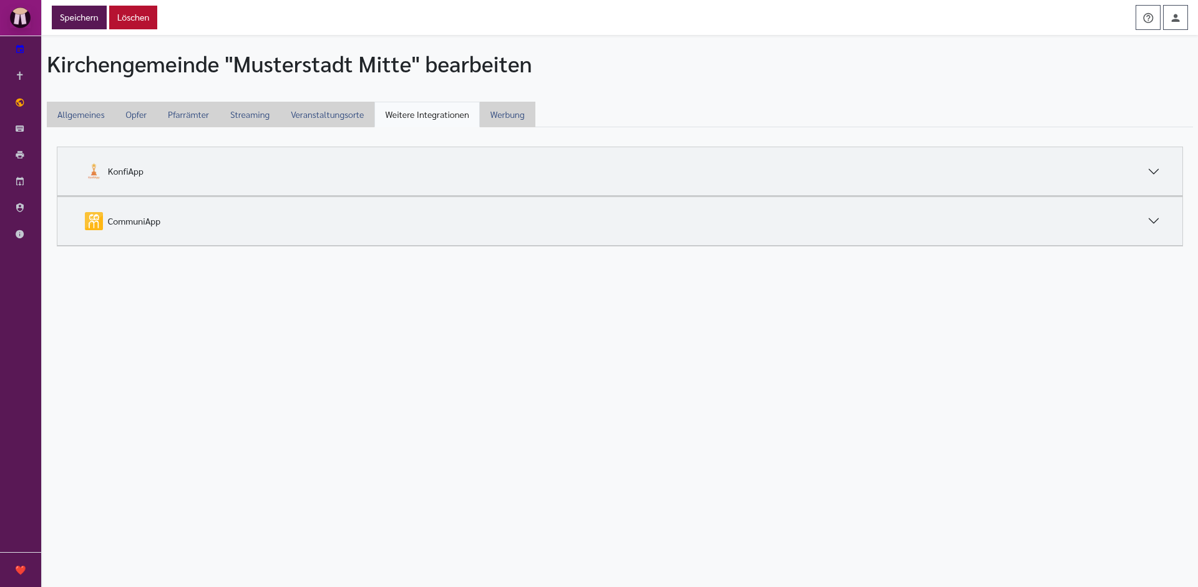Viewport: 1198px width, 587px height.
Task: Open the calendar download sidebar icon
Action: 20,182
